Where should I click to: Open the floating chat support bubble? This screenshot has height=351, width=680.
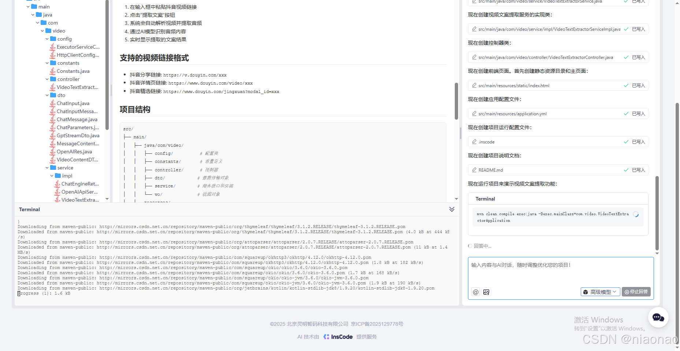point(658,317)
